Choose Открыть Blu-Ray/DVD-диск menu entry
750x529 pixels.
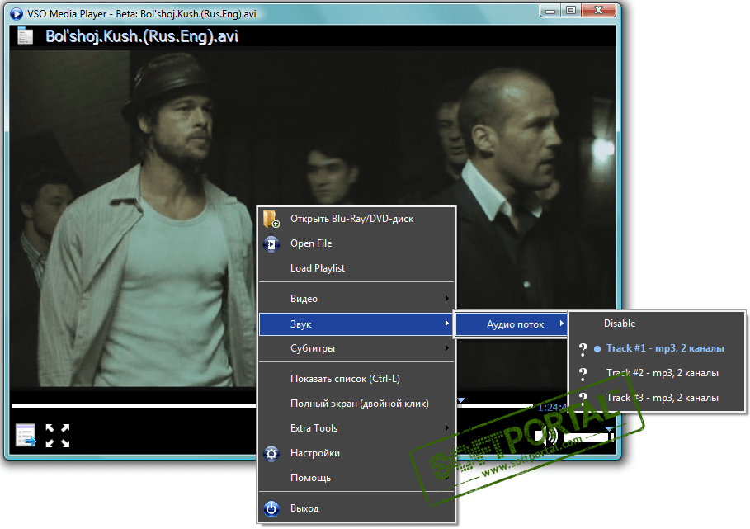tap(356, 219)
